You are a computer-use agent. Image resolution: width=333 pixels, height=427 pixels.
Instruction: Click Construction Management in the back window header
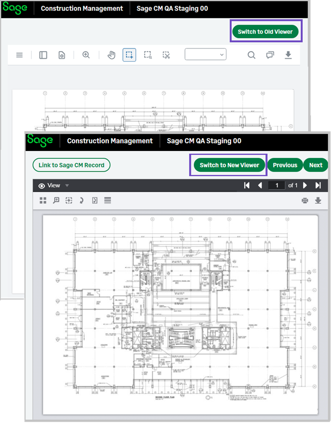(82, 8)
